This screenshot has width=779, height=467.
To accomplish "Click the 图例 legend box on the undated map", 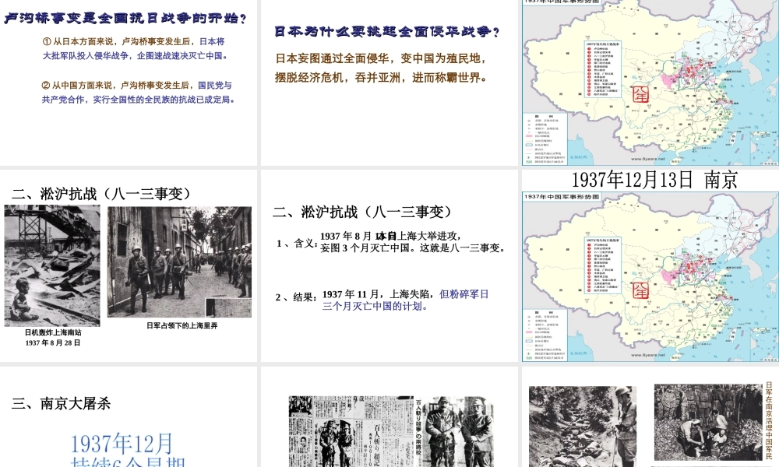I will click(545, 139).
